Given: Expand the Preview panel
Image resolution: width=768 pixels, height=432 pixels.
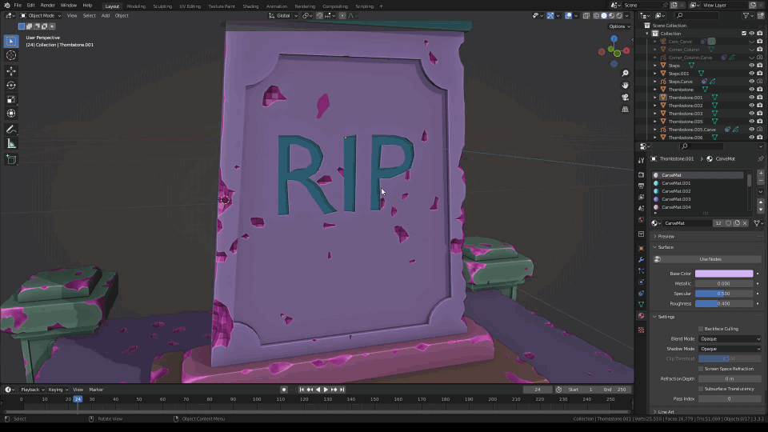Looking at the screenshot, I should coord(666,236).
